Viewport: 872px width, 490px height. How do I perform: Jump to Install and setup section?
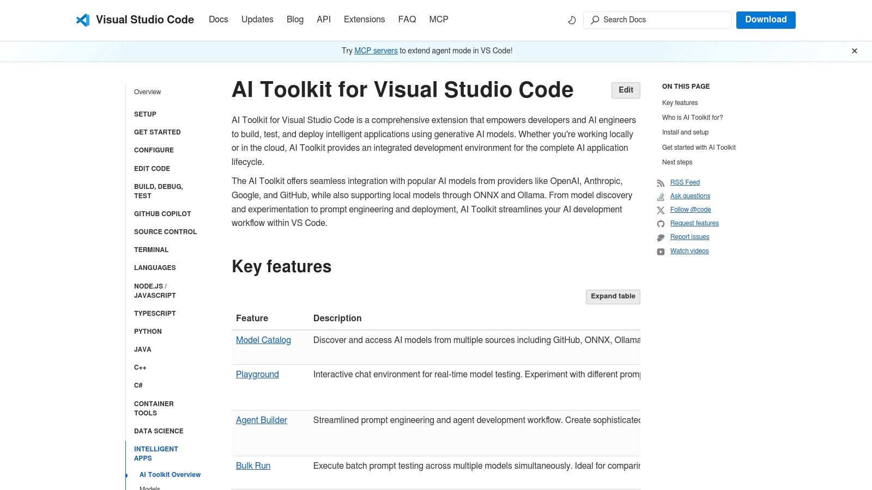[685, 132]
